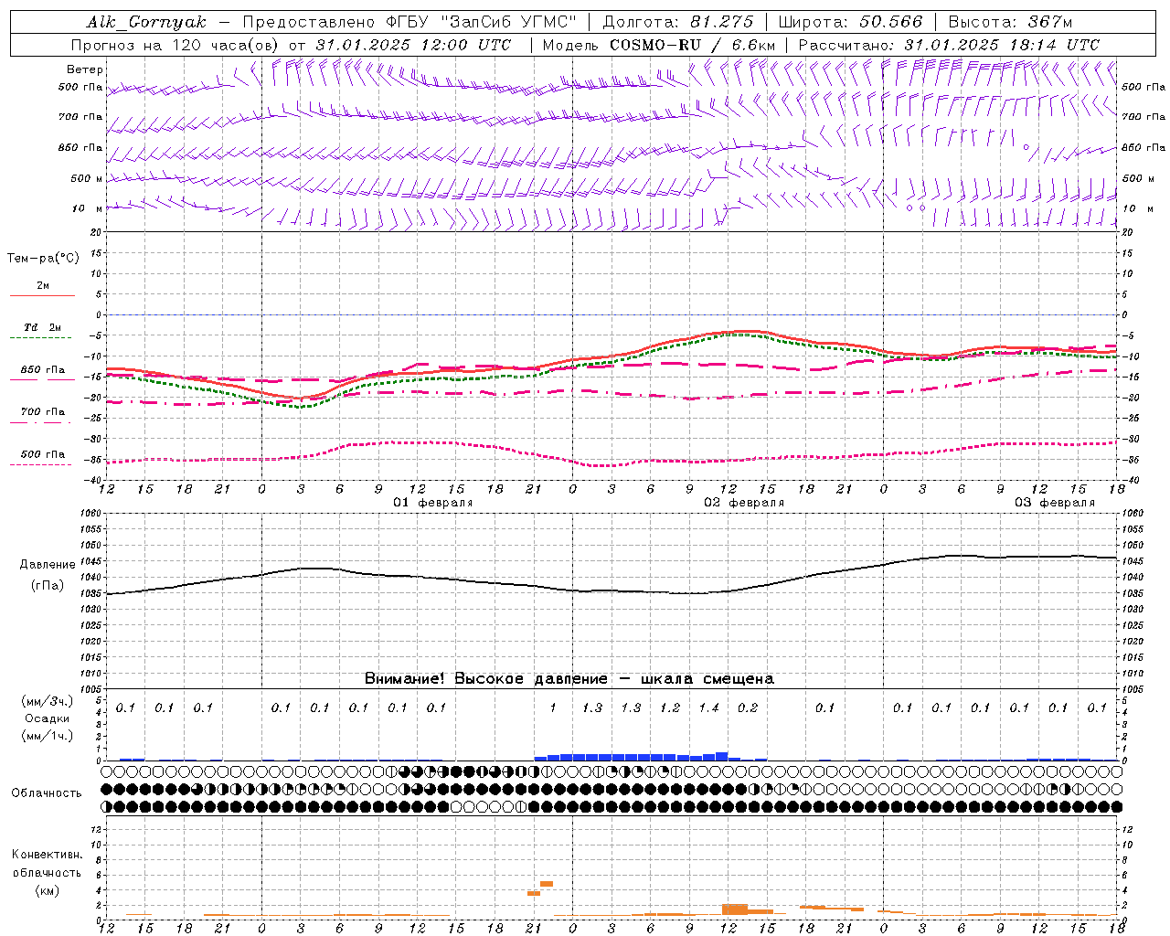Click the 'Осадки' precipitation label
Viewport: 1170px width, 936px height.
47,718
